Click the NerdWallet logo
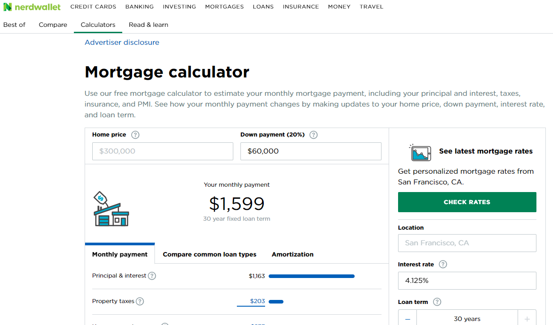553x325 pixels. tap(32, 7)
